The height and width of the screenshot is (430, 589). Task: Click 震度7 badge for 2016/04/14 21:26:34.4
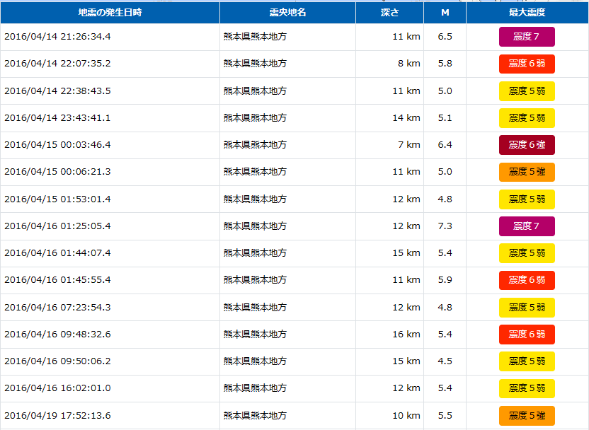click(527, 37)
